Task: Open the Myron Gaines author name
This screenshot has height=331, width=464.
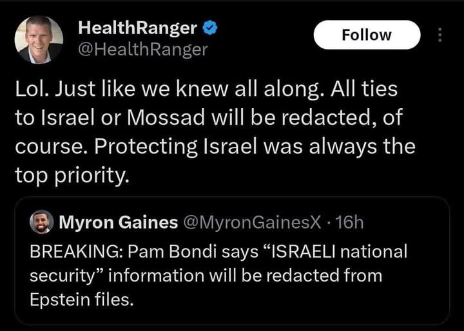Action: pyautogui.click(x=118, y=222)
